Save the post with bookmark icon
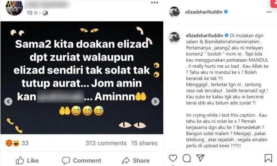Screen dimensions: 277x166 point(268,158)
